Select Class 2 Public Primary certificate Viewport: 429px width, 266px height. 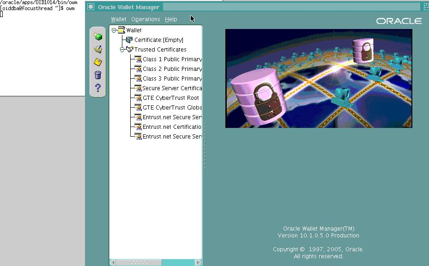(x=172, y=69)
